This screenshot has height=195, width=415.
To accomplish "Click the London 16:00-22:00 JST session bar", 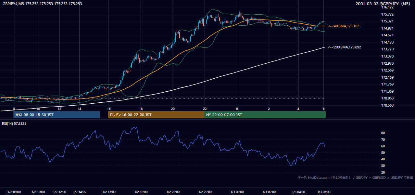I will pos(156,115).
